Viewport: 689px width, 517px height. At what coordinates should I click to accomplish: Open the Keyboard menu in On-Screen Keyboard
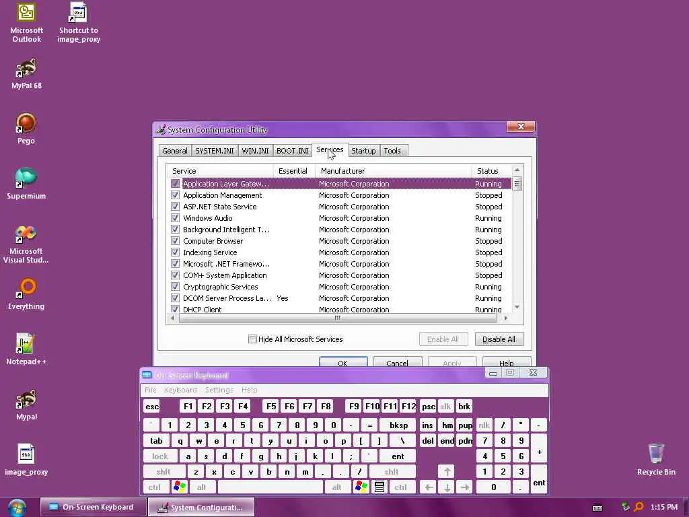click(180, 390)
